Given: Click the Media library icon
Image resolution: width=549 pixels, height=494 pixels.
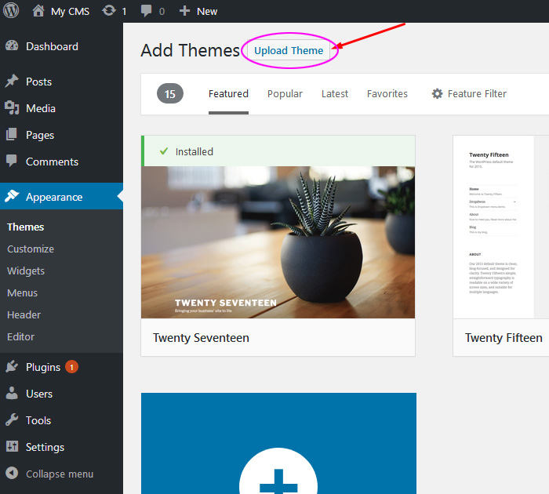Looking at the screenshot, I should [x=12, y=108].
